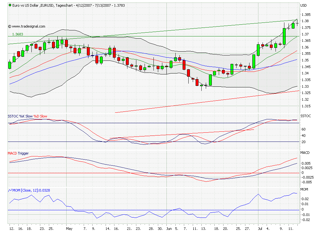Image resolution: width=318 pixels, height=234 pixels.
Task: Click the red 'MACD' legend label in the MACD panel
Action: click(12, 153)
